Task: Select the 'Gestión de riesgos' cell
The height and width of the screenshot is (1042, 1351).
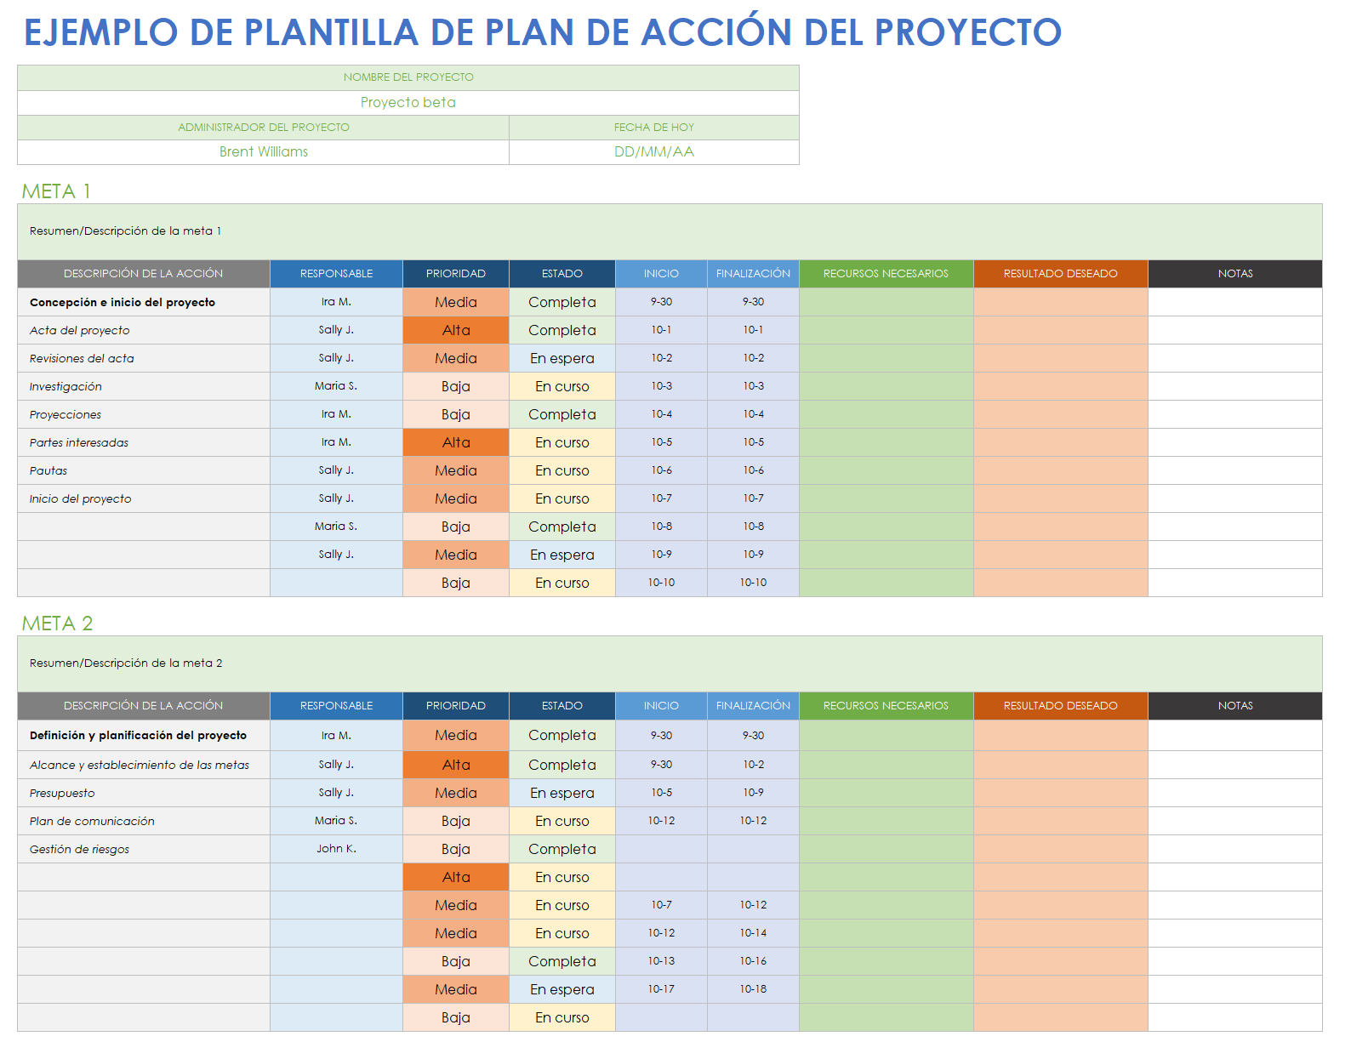Action: click(144, 849)
